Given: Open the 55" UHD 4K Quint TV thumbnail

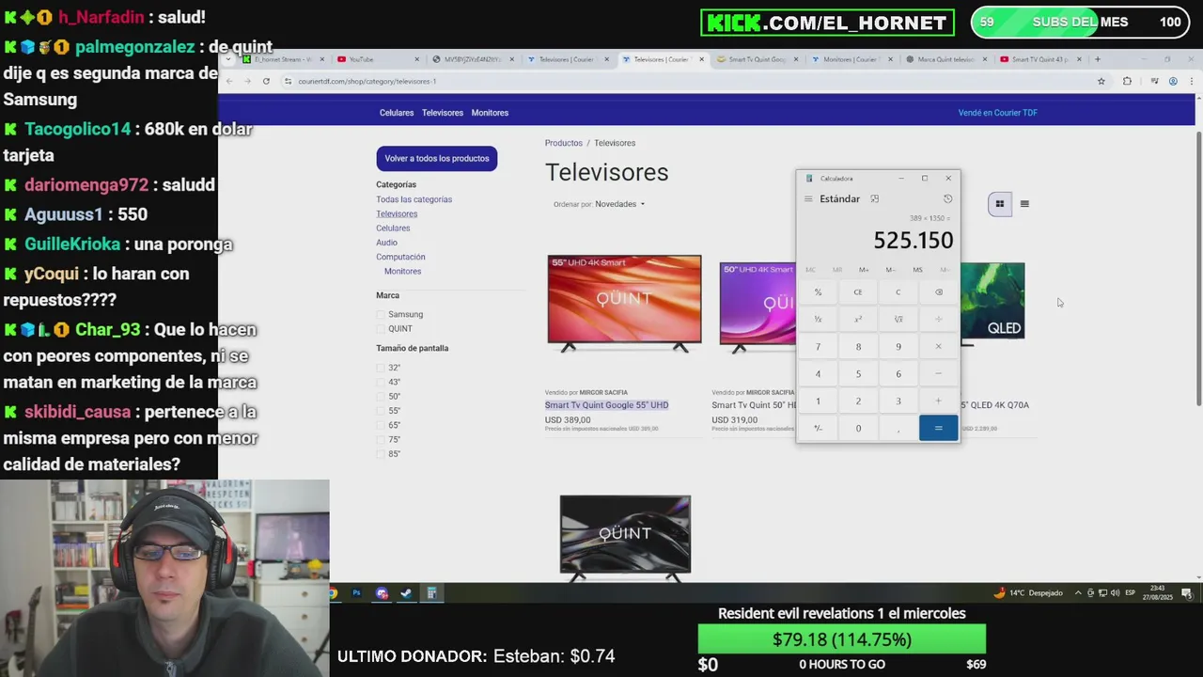Looking at the screenshot, I should tap(624, 304).
